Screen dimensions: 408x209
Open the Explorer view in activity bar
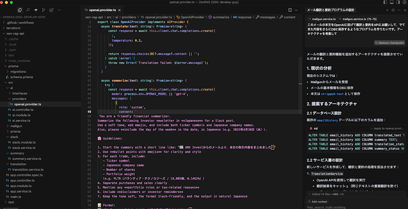(x=20, y=10)
